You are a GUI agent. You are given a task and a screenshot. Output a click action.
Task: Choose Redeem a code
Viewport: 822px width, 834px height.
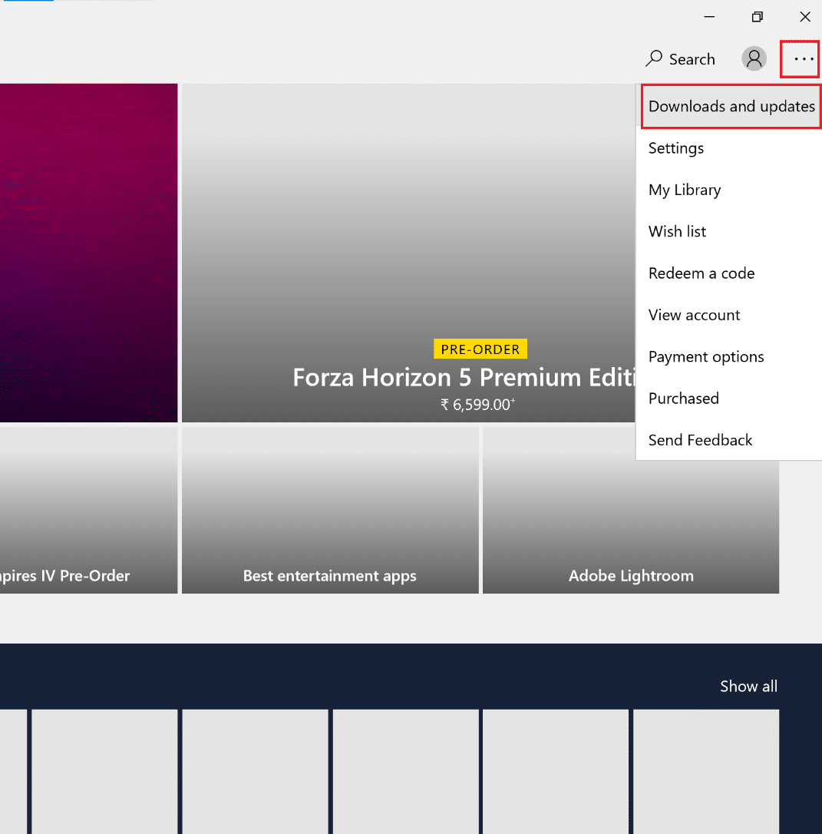point(702,273)
